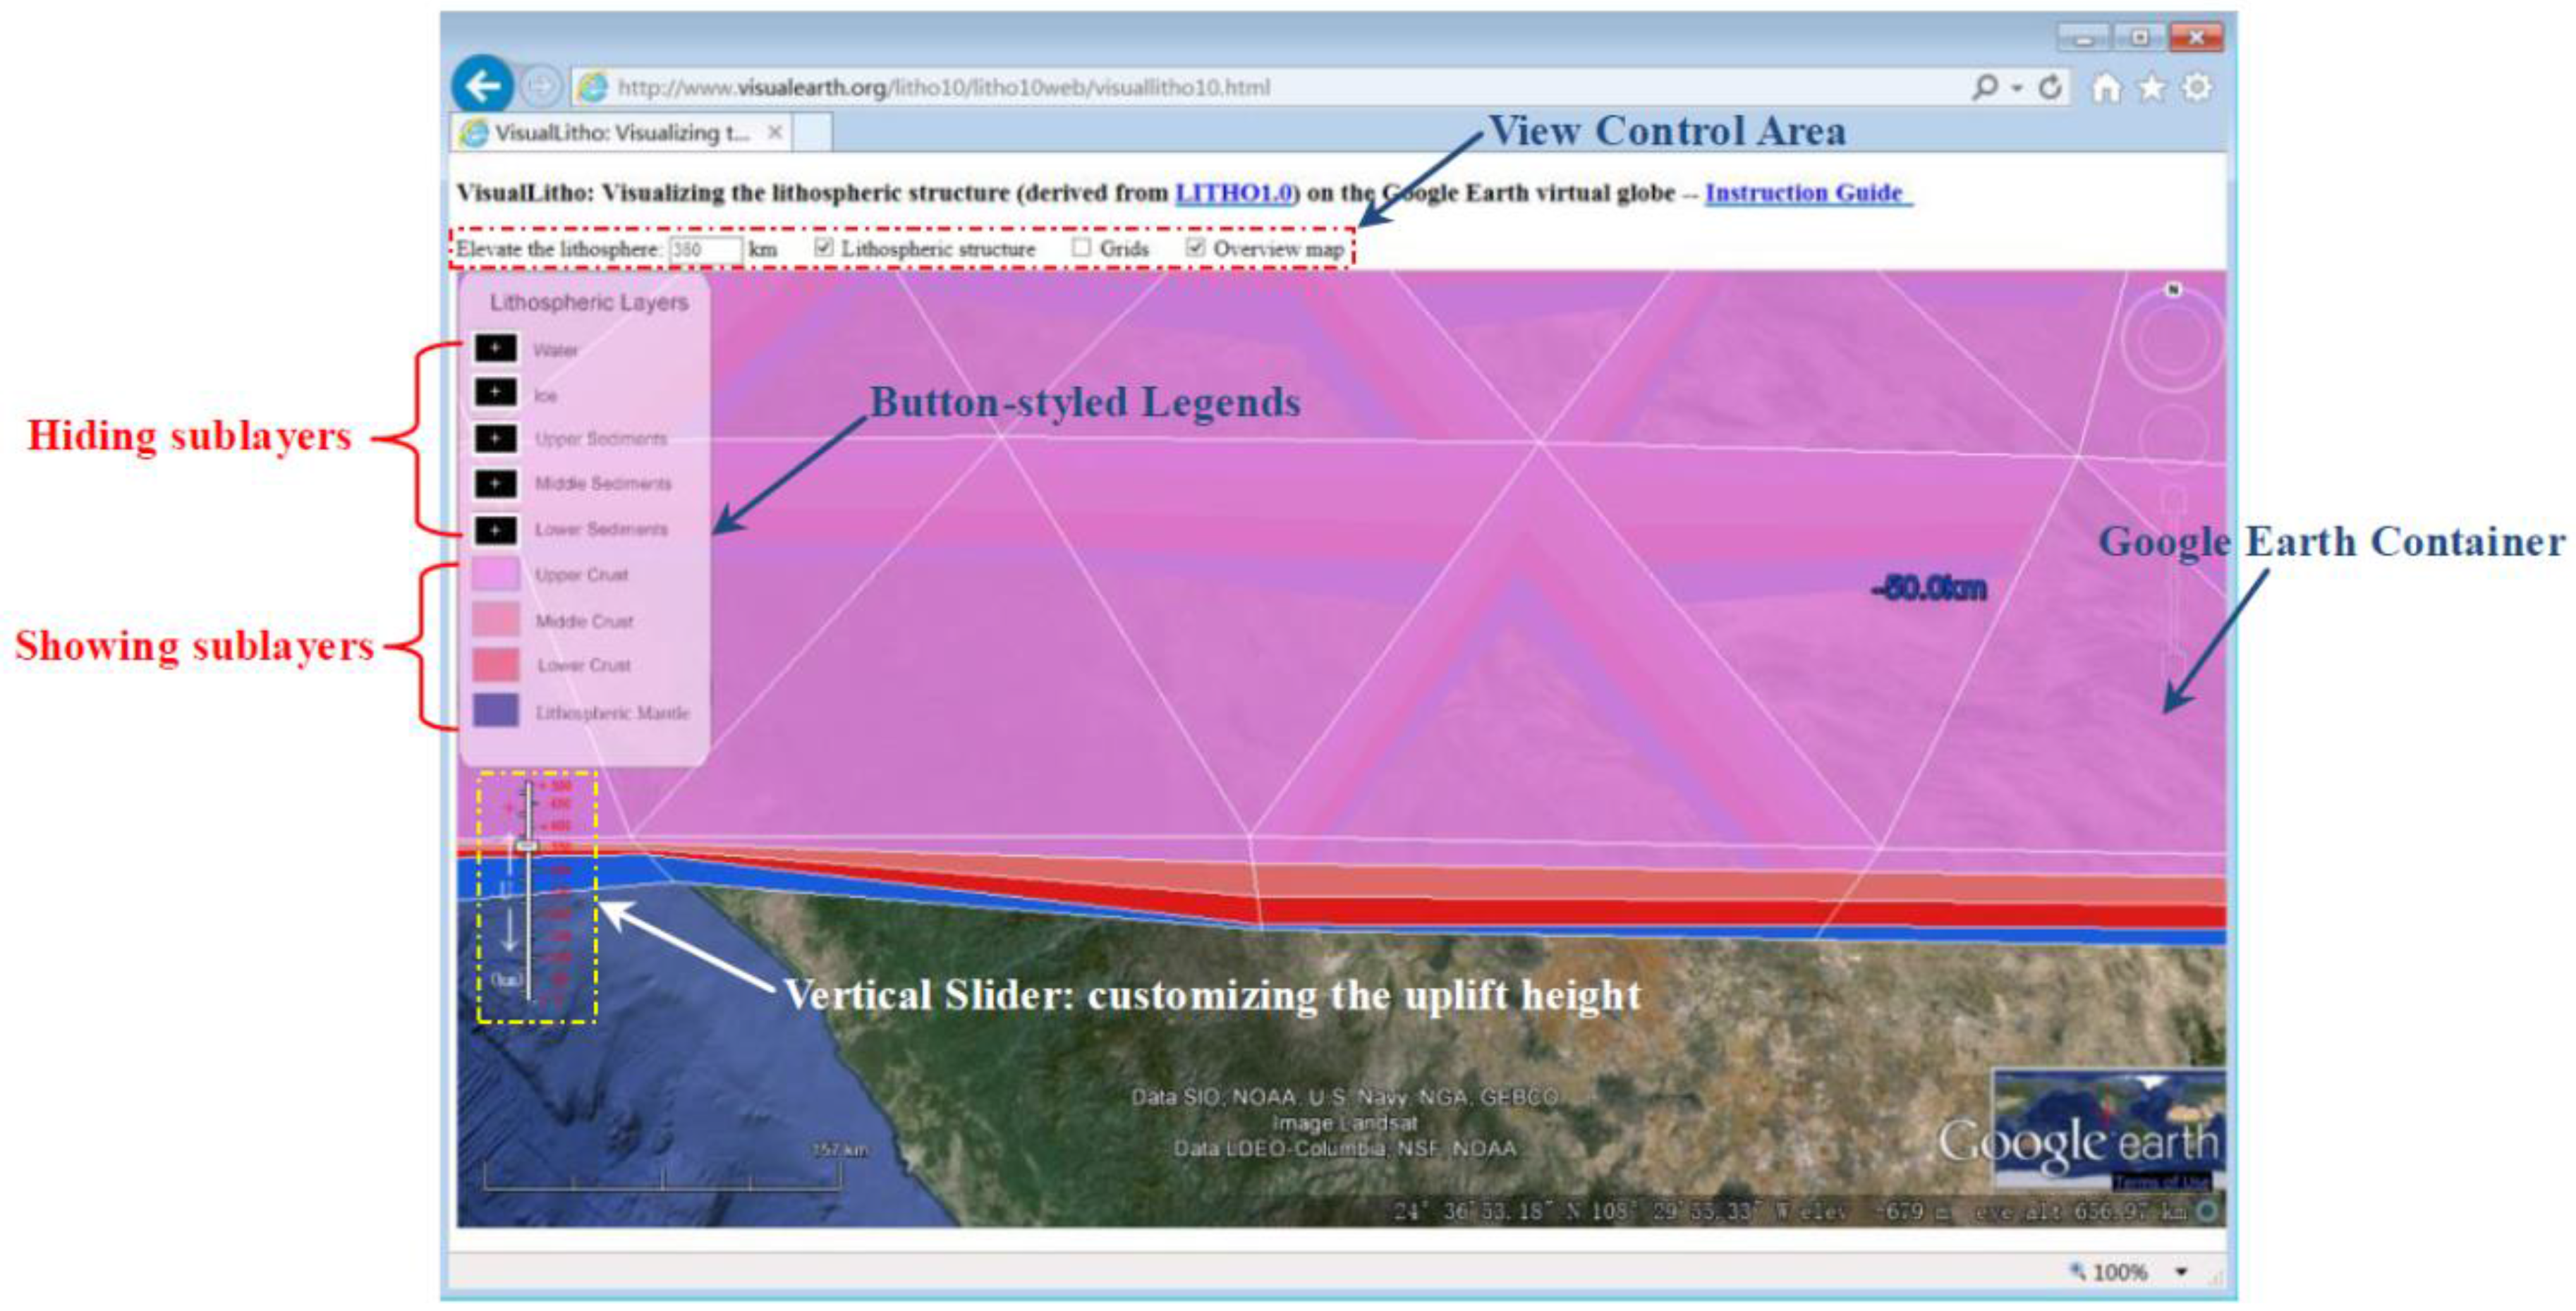Click the Google Earth look-around compass ring
This screenshot has height=1311, width=2576.
coord(2172,341)
